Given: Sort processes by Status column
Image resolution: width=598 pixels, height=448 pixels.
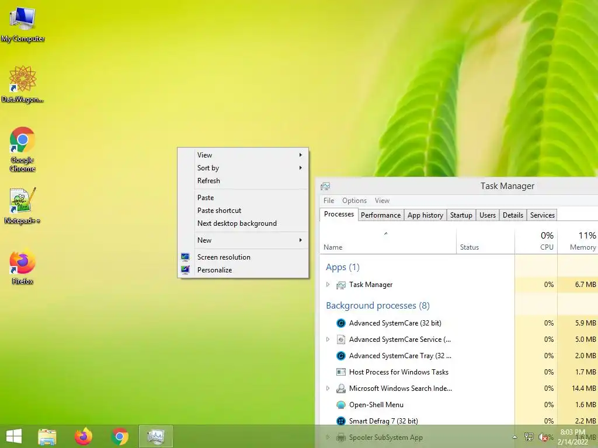Looking at the screenshot, I should coord(485,242).
